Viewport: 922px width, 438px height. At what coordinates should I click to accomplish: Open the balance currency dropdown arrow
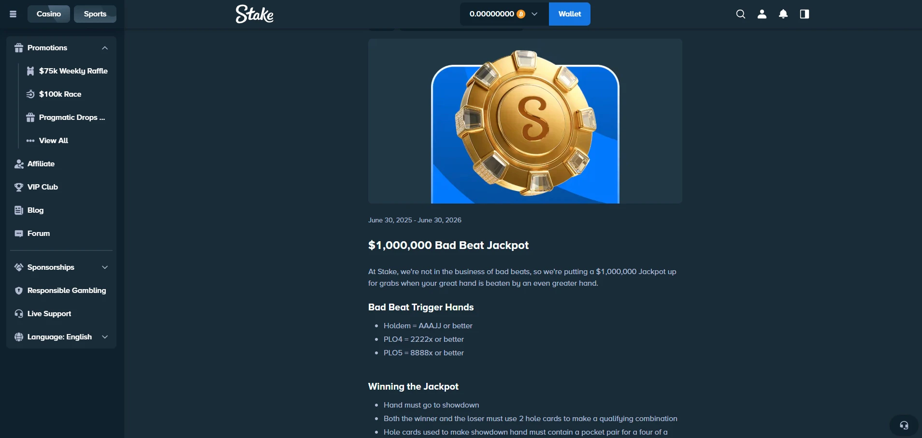click(x=534, y=14)
